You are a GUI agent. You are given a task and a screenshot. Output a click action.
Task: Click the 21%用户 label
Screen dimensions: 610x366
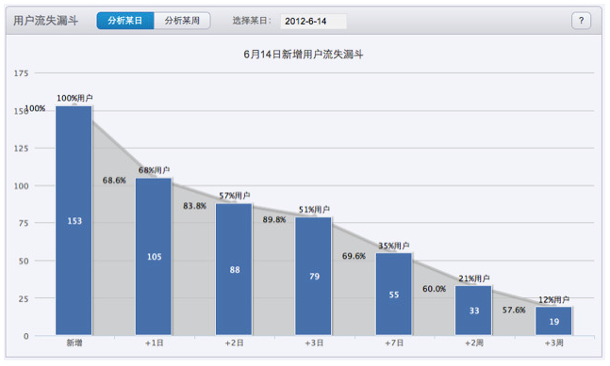(x=474, y=278)
